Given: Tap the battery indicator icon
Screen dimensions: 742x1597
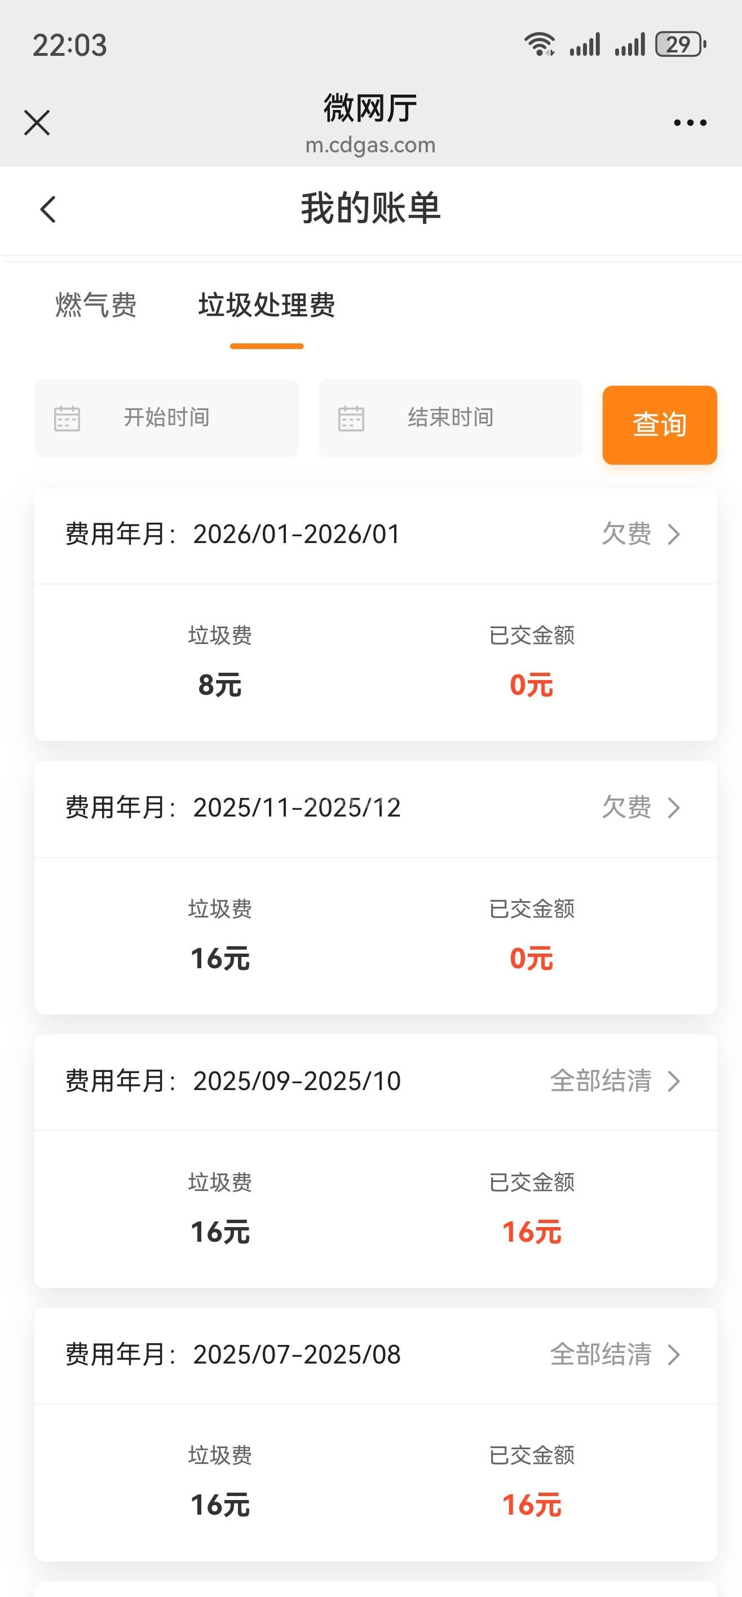Looking at the screenshot, I should pyautogui.click(x=681, y=45).
